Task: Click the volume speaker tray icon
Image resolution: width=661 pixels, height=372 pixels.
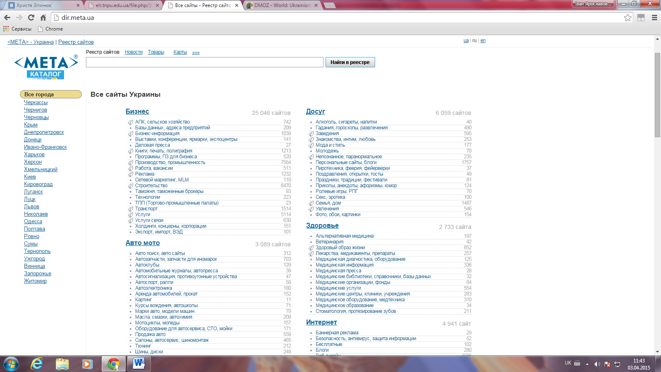Action: [597, 364]
